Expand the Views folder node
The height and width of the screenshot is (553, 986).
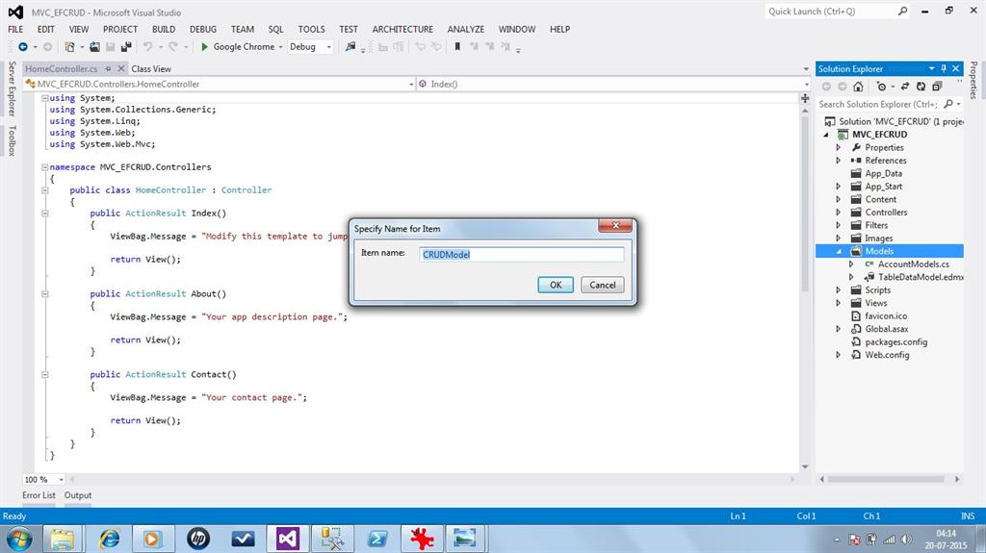point(839,303)
